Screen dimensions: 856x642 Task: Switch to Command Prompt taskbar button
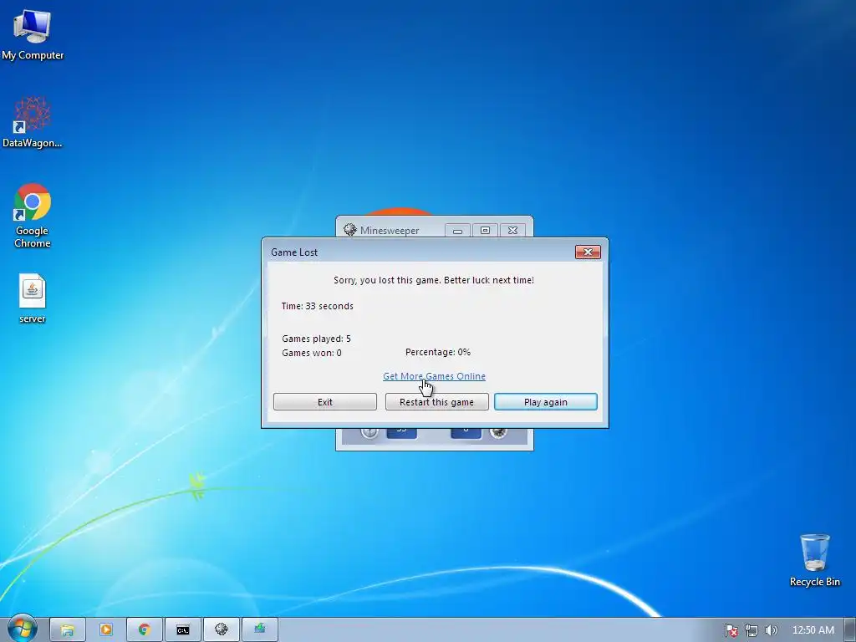tap(183, 630)
